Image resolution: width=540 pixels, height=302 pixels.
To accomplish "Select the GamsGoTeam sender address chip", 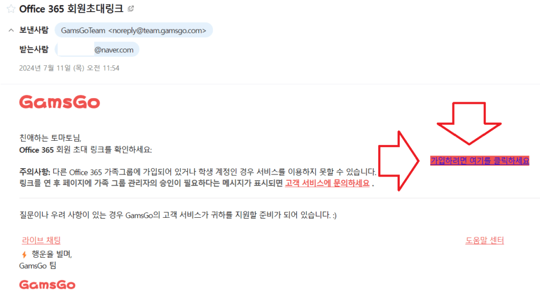I will click(133, 30).
